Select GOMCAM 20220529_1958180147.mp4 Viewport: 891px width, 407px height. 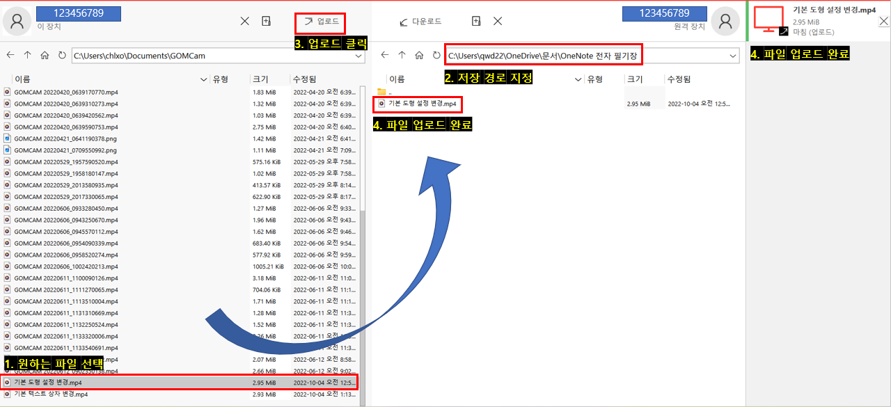coord(66,173)
